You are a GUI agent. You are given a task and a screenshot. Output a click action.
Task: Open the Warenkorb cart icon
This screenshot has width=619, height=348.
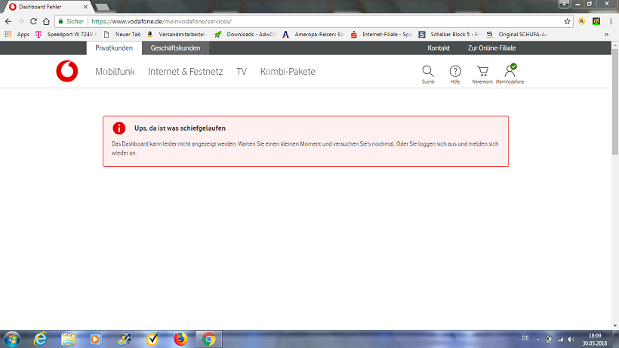coord(482,74)
